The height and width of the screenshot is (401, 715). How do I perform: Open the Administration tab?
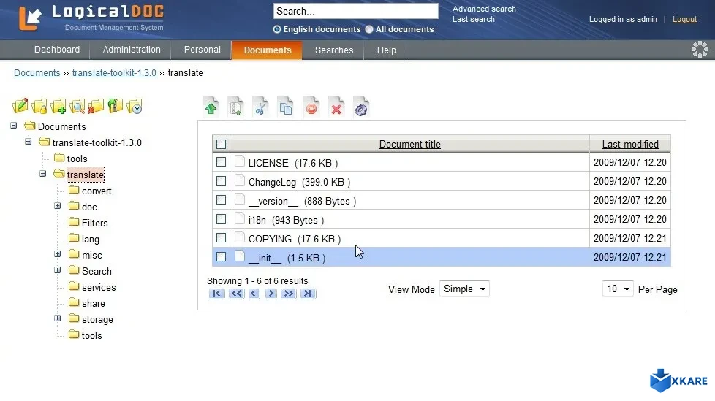click(132, 50)
